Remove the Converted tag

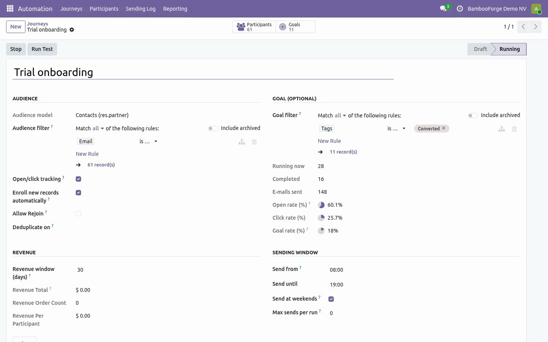point(444,128)
